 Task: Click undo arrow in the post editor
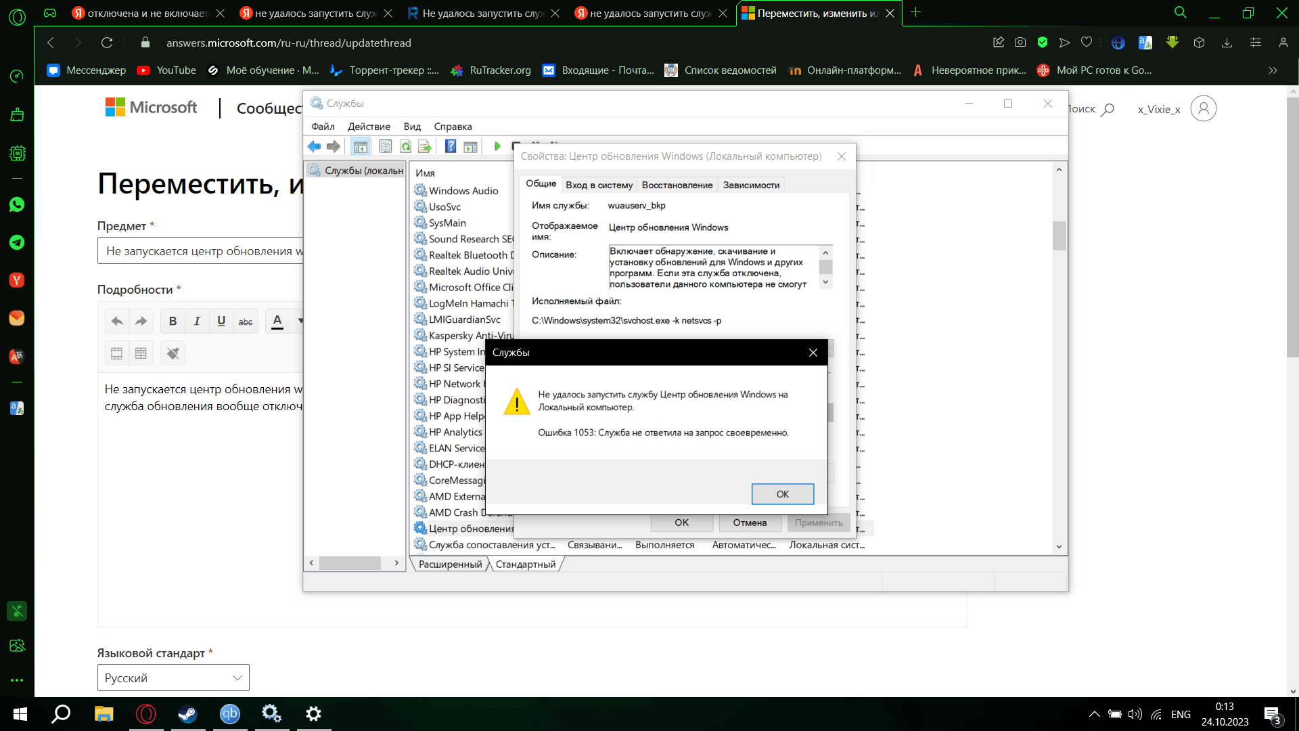pos(117,321)
